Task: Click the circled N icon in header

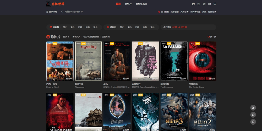Action: (204, 4)
